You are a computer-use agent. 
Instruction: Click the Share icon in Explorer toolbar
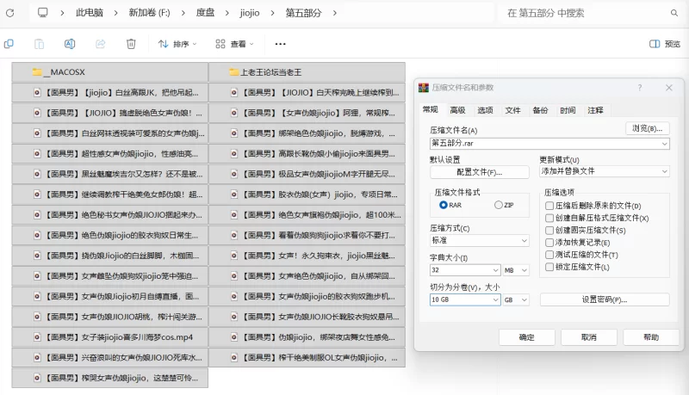coord(100,43)
